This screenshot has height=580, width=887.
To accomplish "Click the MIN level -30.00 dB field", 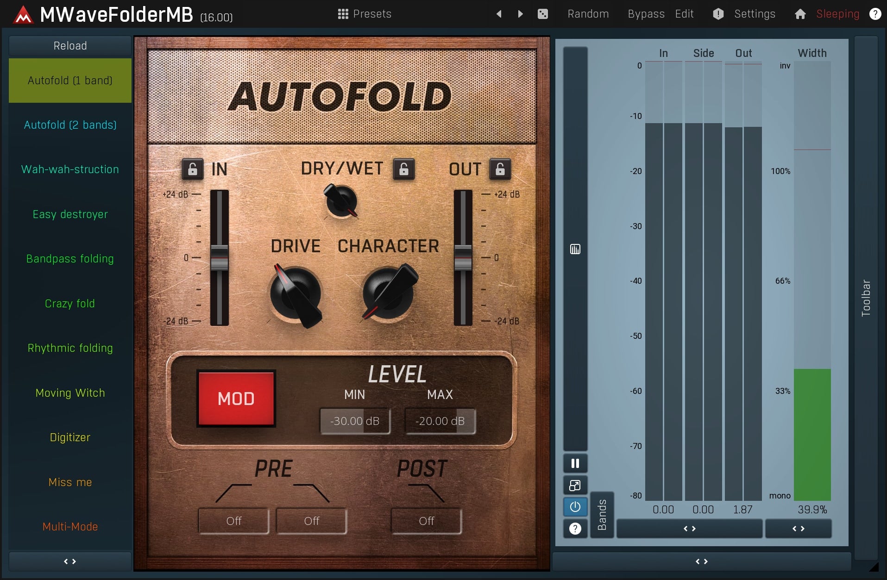I will click(x=355, y=421).
